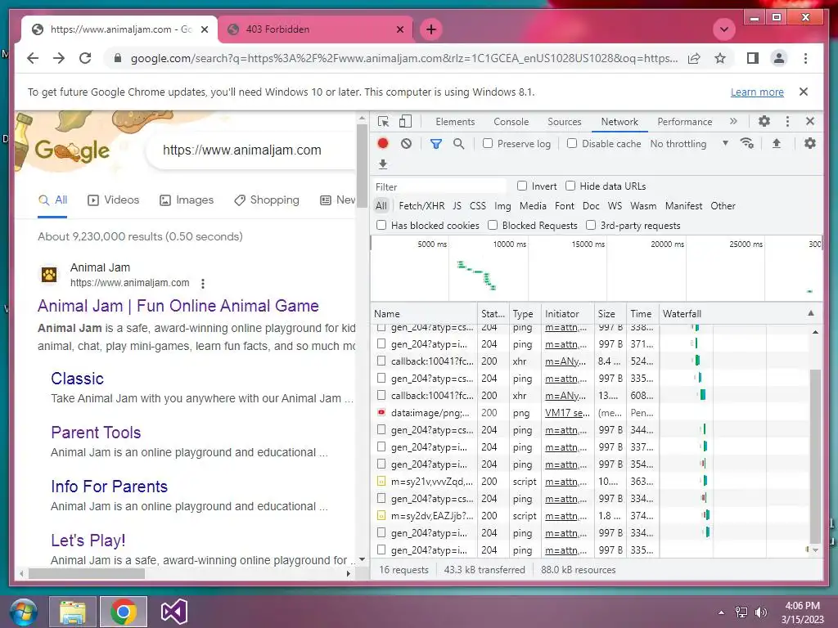The image size is (838, 628).
Task: Click the inspect element picker icon
Action: coord(383,122)
